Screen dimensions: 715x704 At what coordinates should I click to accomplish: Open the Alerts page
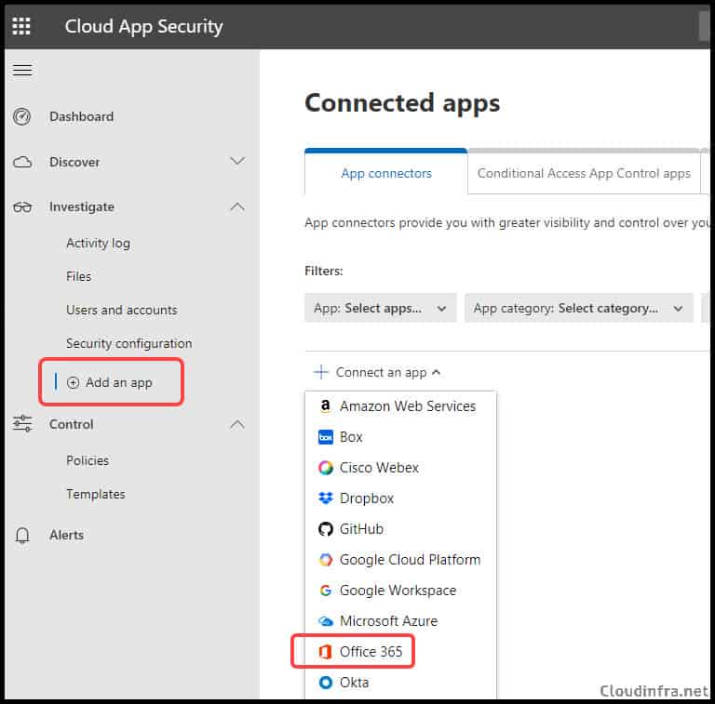click(67, 535)
